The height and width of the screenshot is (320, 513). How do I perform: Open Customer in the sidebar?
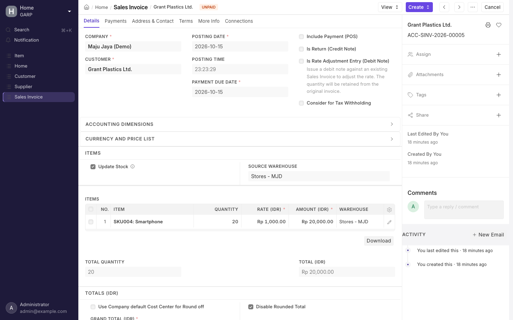click(x=39, y=76)
